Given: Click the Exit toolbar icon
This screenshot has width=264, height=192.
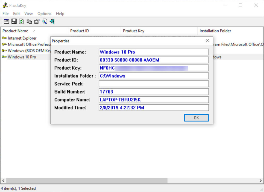Looking at the screenshot, I should pos(52,21).
